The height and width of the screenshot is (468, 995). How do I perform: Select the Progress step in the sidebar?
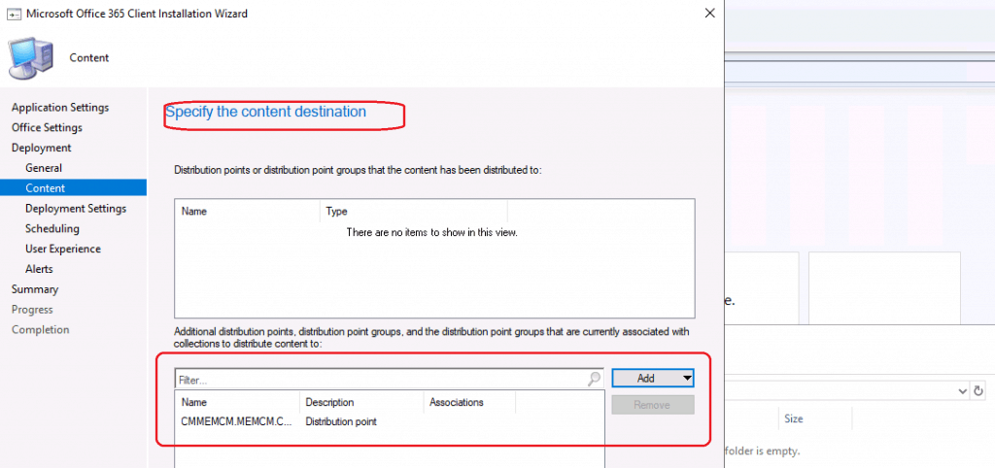pyautogui.click(x=32, y=310)
